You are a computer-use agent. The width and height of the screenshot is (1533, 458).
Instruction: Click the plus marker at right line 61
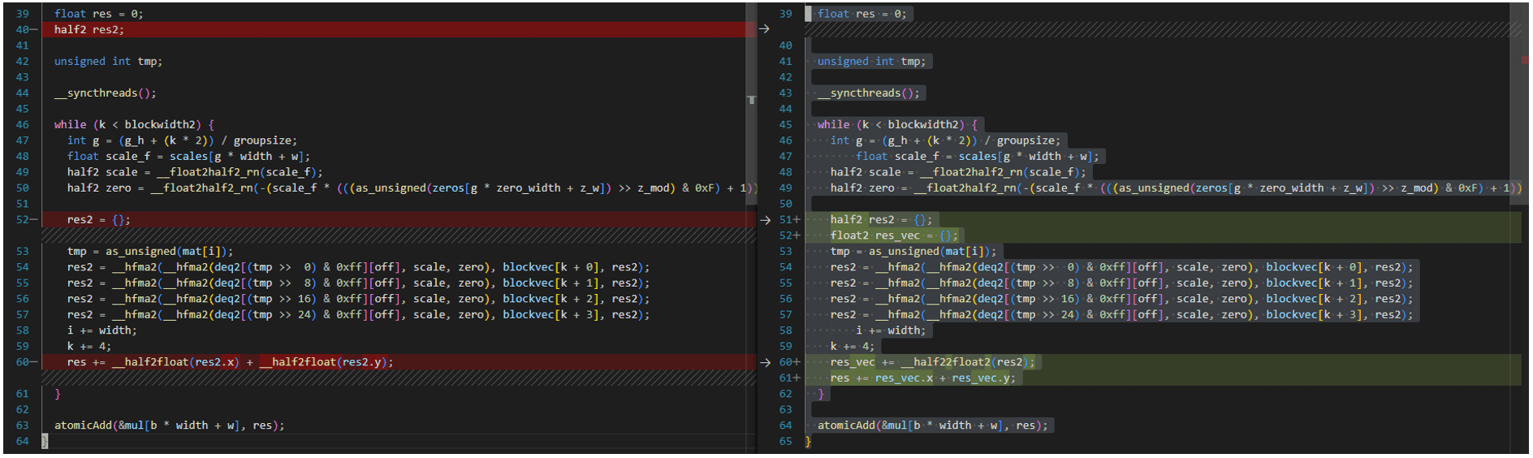(x=797, y=378)
